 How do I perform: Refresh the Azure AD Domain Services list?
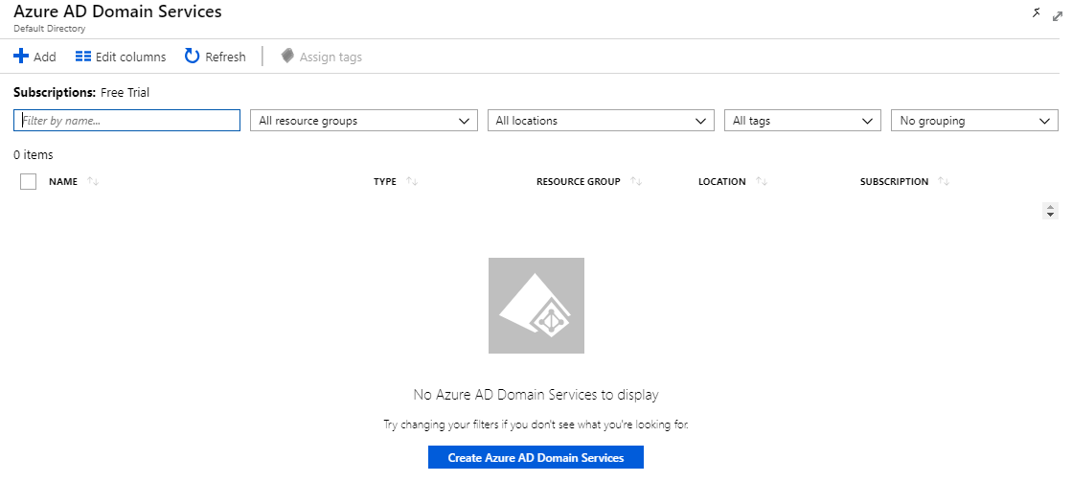click(x=215, y=57)
